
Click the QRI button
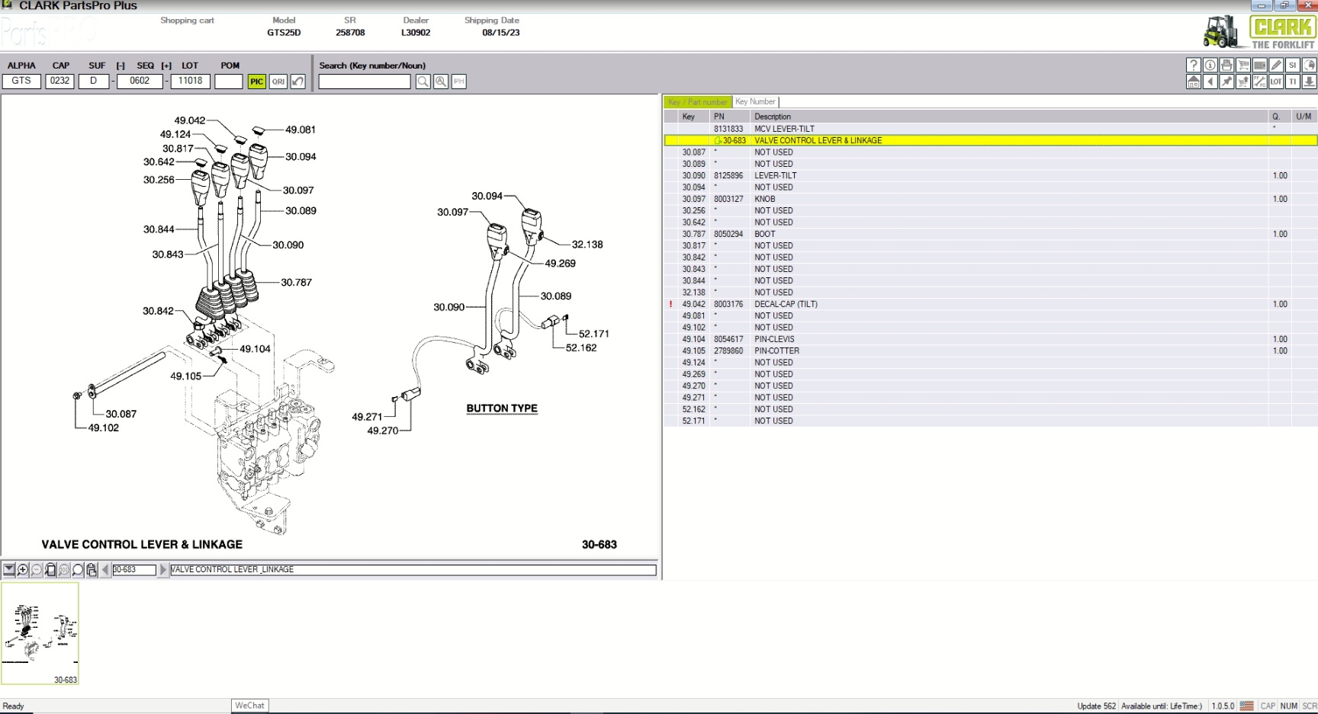[278, 82]
